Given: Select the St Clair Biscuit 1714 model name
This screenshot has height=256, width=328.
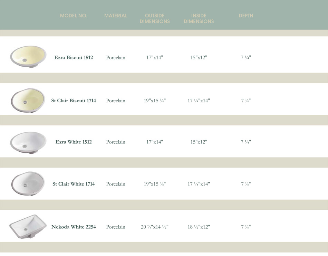Looking at the screenshot, I should coord(74,101).
